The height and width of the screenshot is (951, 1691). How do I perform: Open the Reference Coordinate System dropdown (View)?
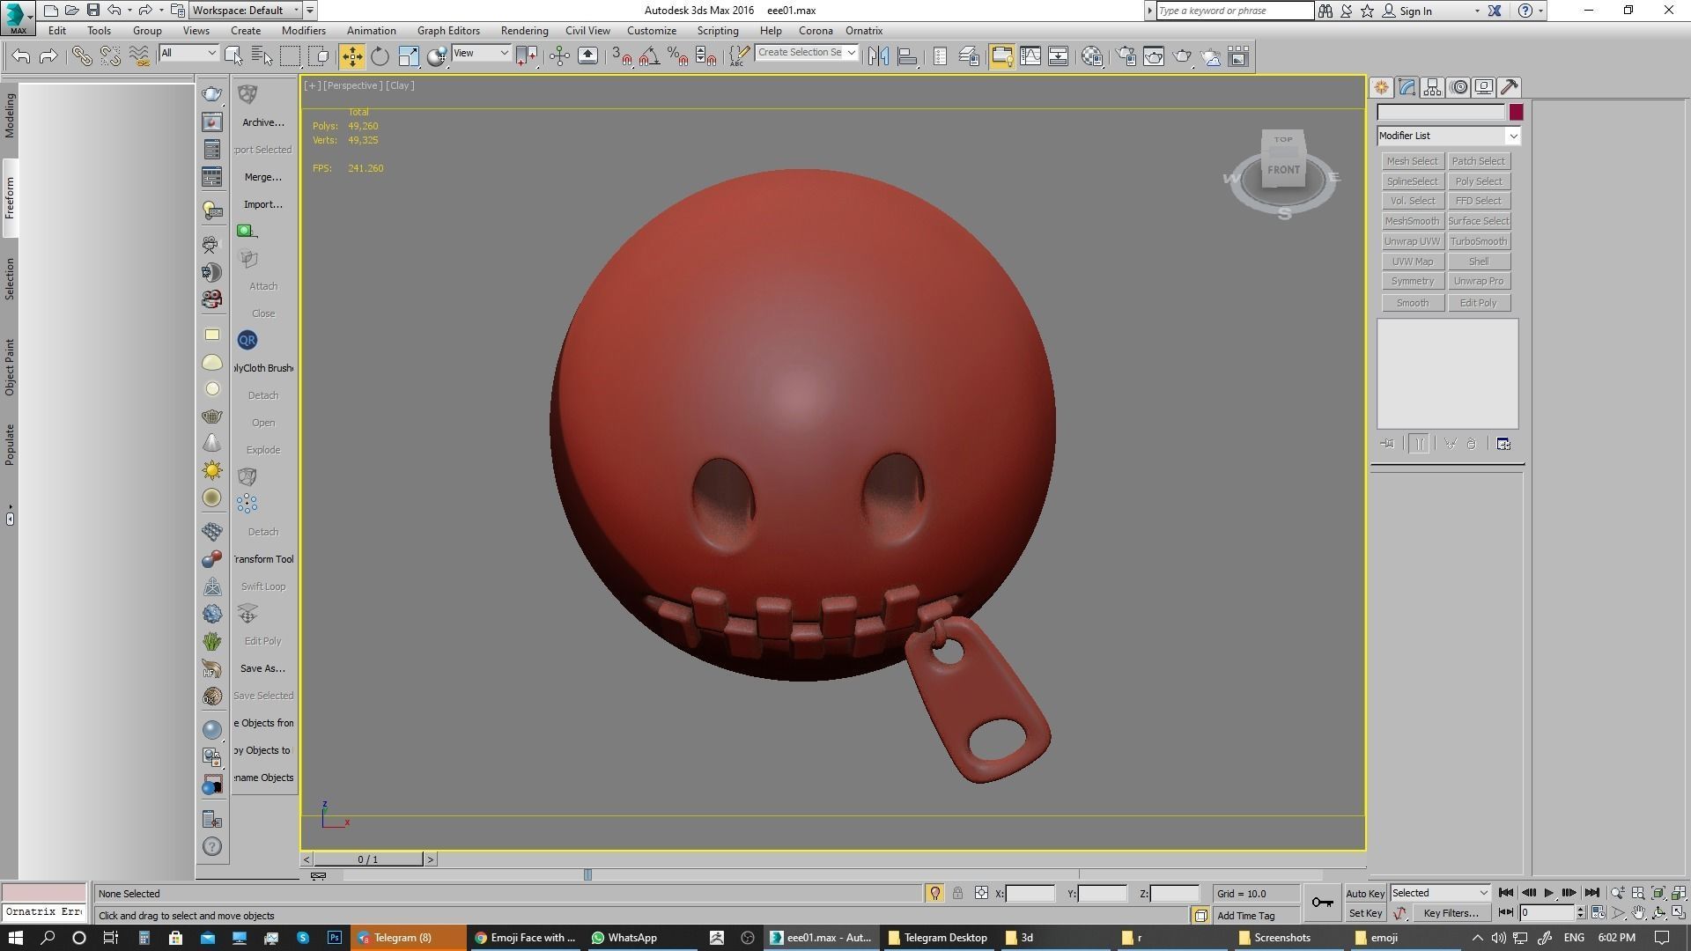coord(481,53)
